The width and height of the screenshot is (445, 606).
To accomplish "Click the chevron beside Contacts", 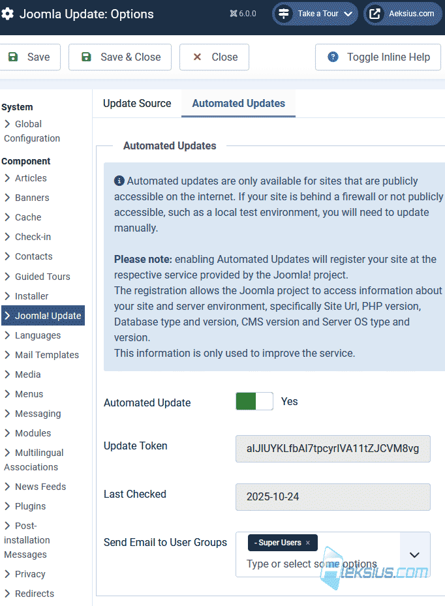I will (x=7, y=256).
